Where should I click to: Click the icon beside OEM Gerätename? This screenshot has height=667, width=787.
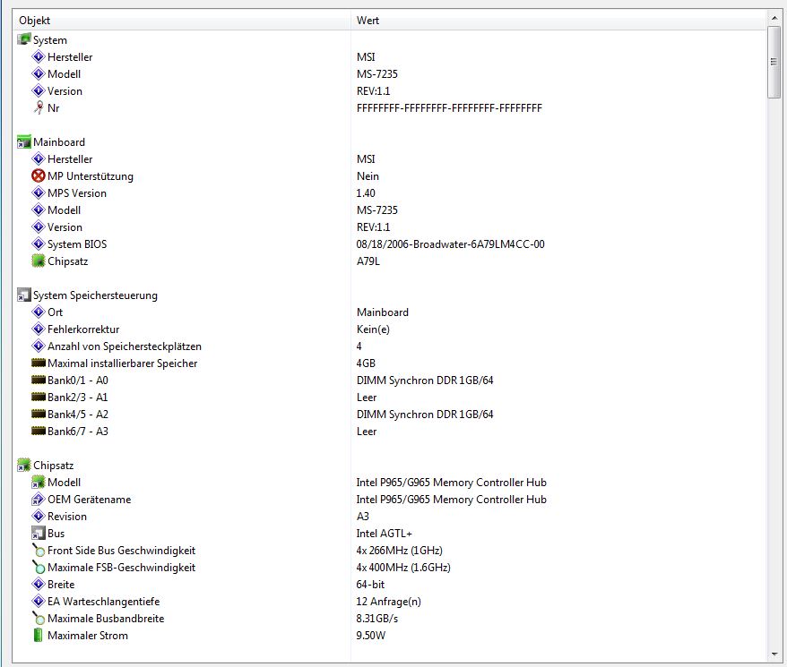coord(39,499)
